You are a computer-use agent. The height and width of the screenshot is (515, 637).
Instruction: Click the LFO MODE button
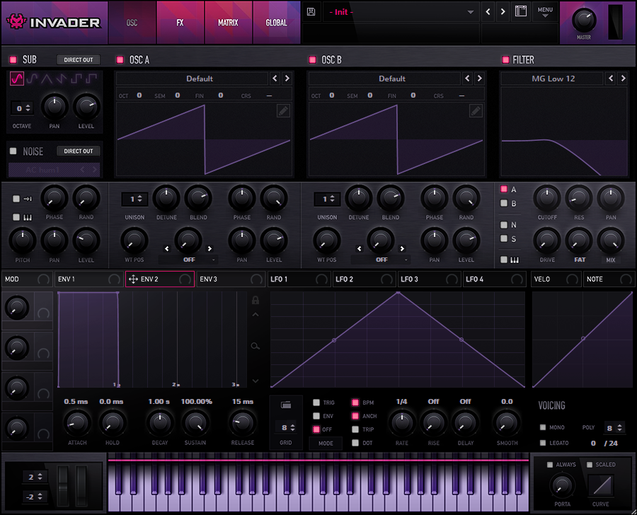click(326, 443)
